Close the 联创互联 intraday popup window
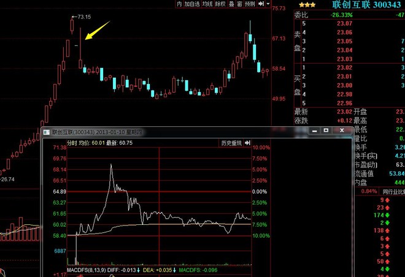Screen dimensions: 405x277 342,131
